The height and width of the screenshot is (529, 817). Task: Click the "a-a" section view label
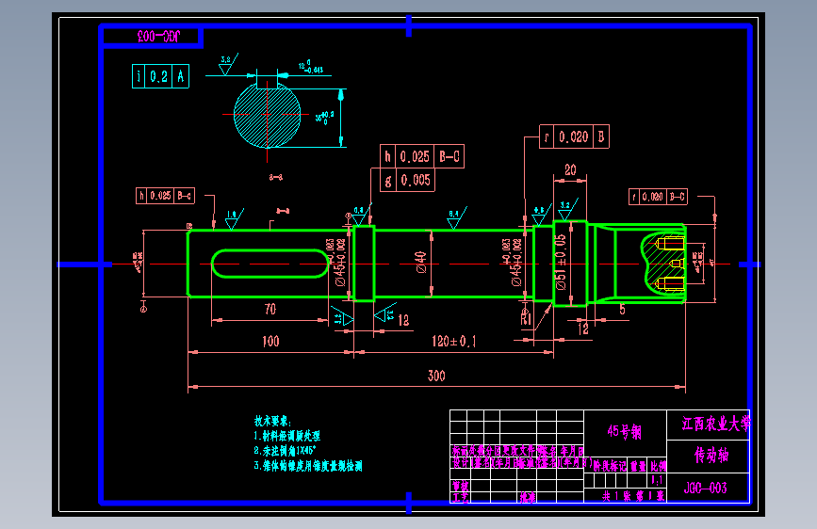(276, 178)
